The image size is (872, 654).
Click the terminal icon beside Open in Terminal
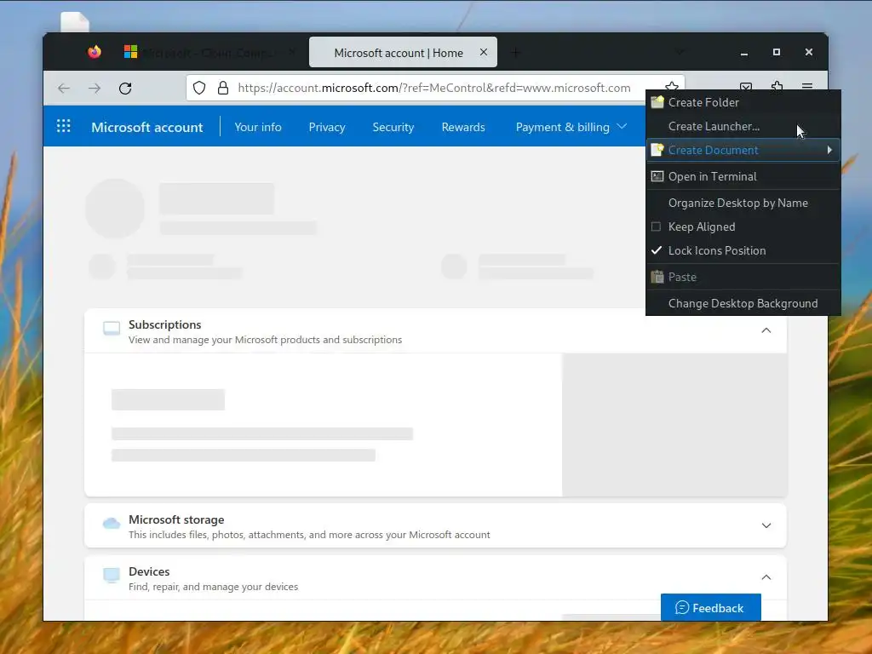[657, 176]
